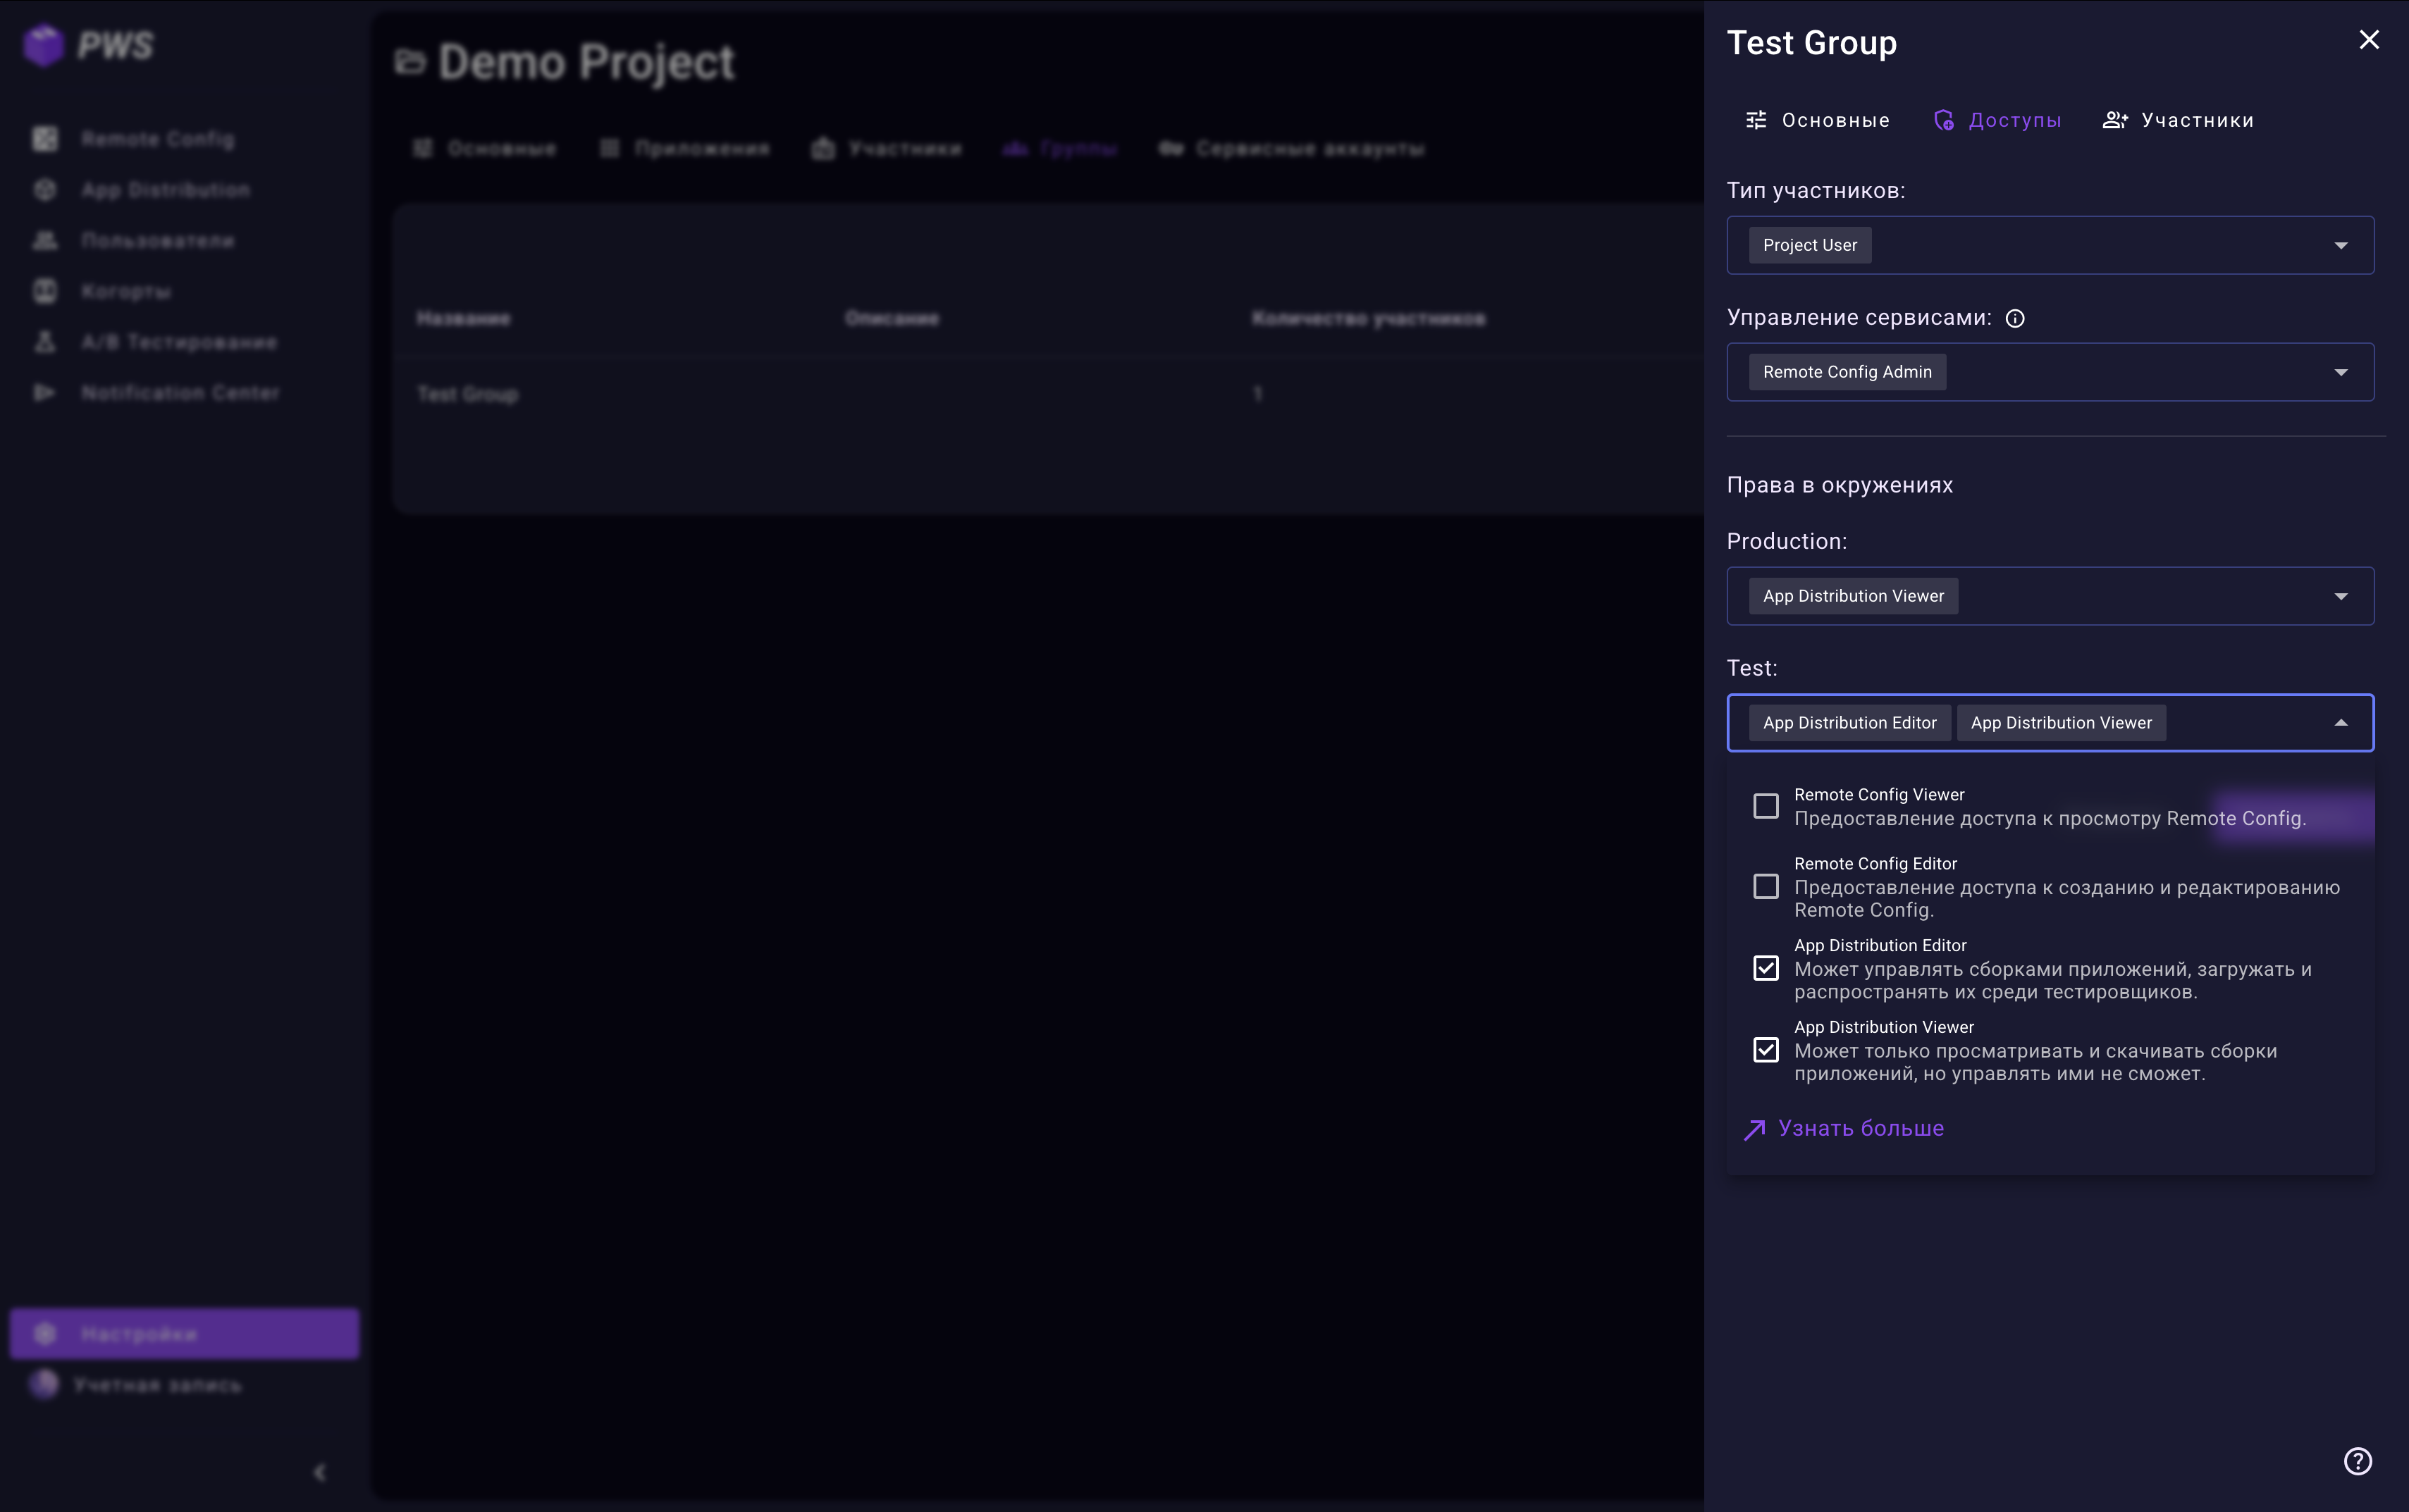Close the Test Group side panel
The image size is (2409, 1512).
2368,40
